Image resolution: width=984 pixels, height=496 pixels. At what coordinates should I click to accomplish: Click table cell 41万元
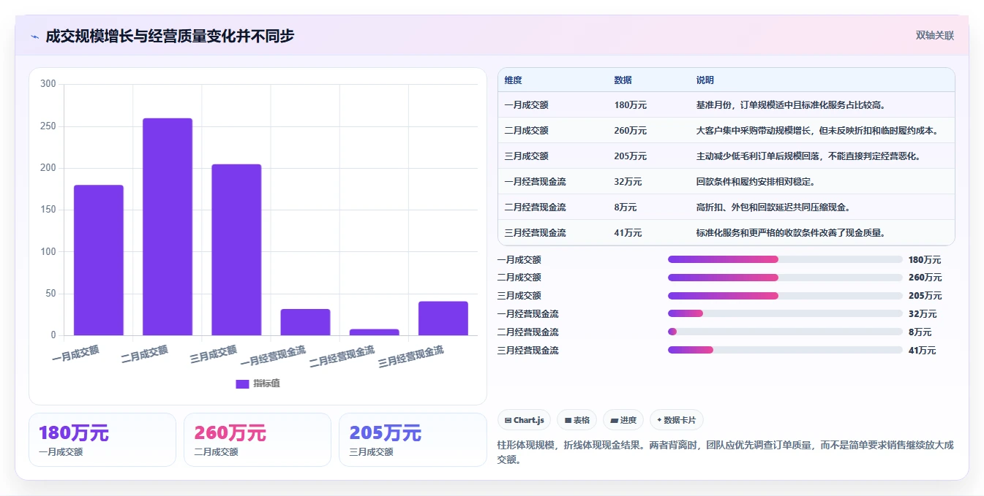coord(628,233)
